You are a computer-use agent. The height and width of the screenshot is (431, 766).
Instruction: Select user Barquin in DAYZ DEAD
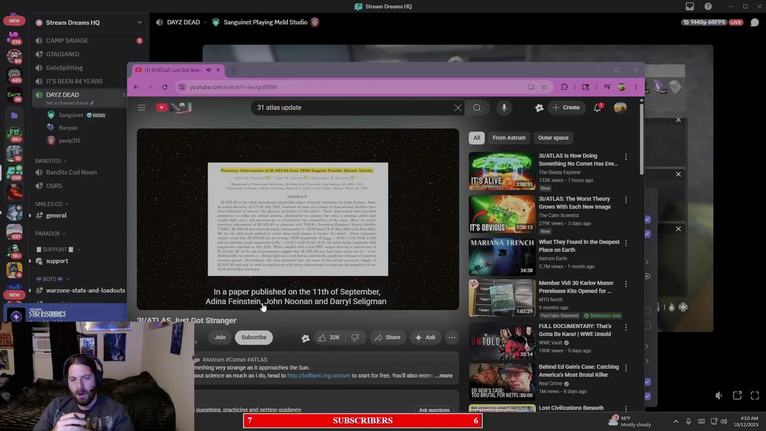click(68, 128)
